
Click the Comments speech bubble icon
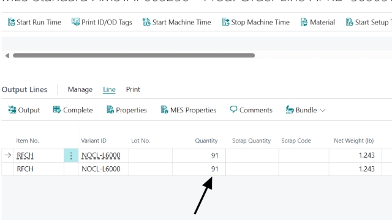click(233, 109)
